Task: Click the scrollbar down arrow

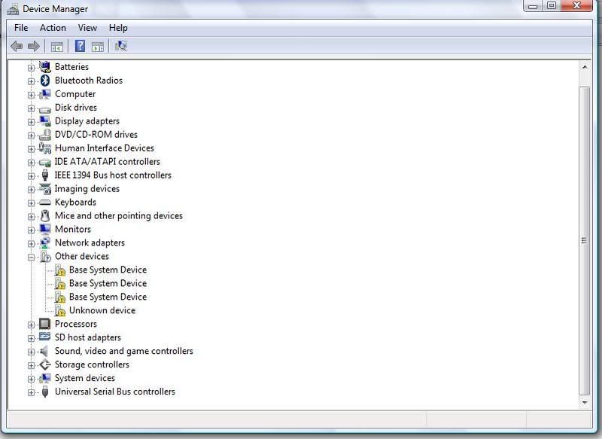Action: [x=585, y=403]
